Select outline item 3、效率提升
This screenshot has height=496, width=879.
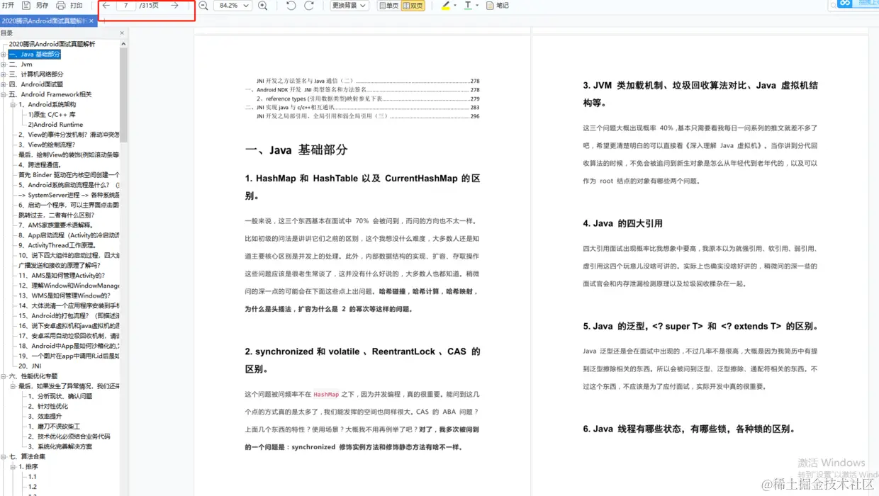45,416
